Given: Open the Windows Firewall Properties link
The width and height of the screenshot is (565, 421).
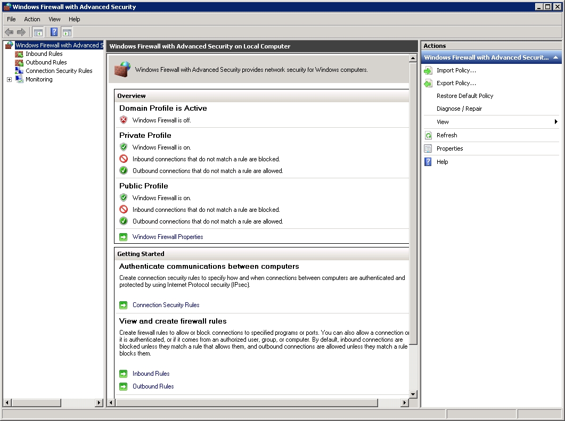Looking at the screenshot, I should [168, 237].
